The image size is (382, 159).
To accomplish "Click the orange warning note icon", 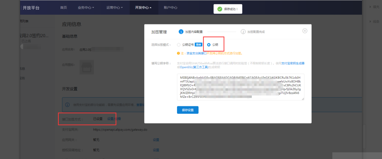I will point(178,53).
